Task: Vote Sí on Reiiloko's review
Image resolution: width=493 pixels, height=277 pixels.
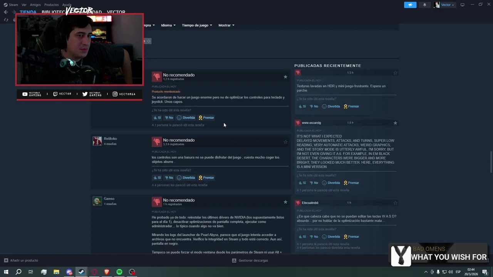Action: (157, 178)
